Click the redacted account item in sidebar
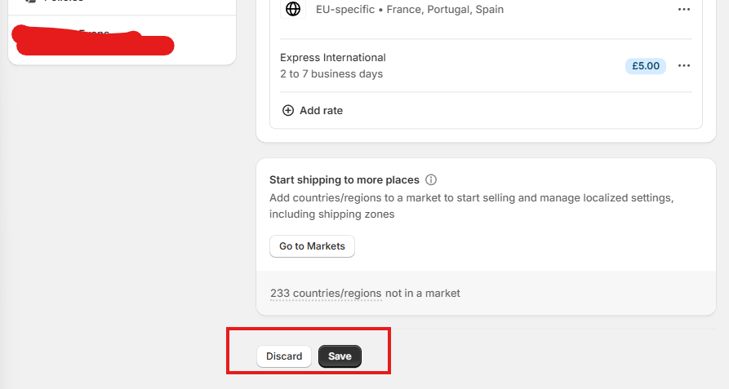This screenshot has height=389, width=729. pyautogui.click(x=93, y=39)
